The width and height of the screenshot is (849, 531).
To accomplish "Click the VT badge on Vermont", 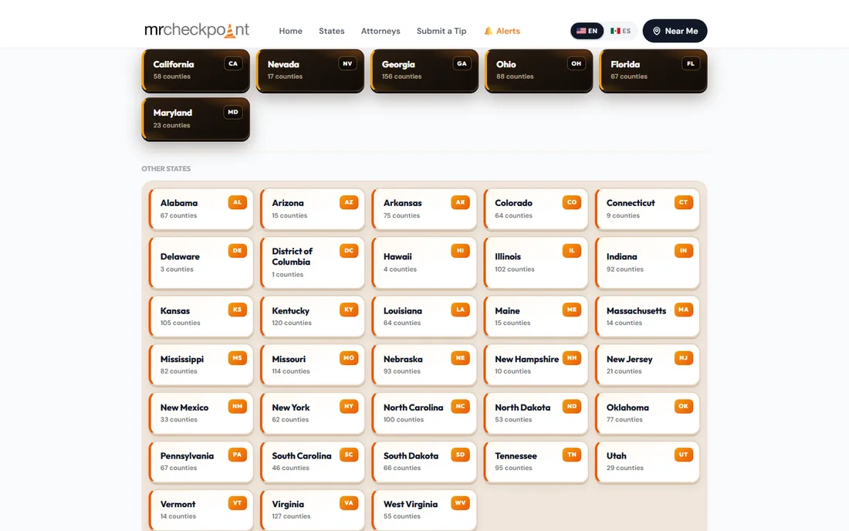I will coord(237,503).
